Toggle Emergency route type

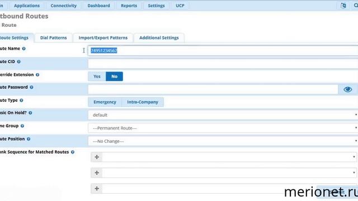pos(105,102)
